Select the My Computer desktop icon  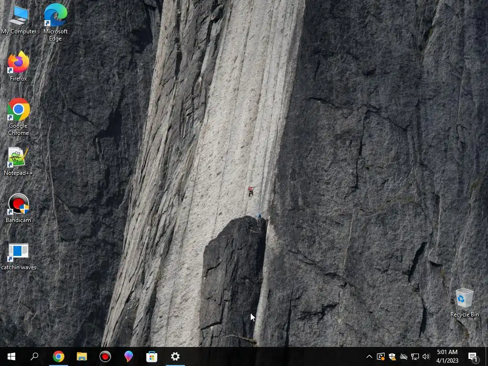pos(19,19)
